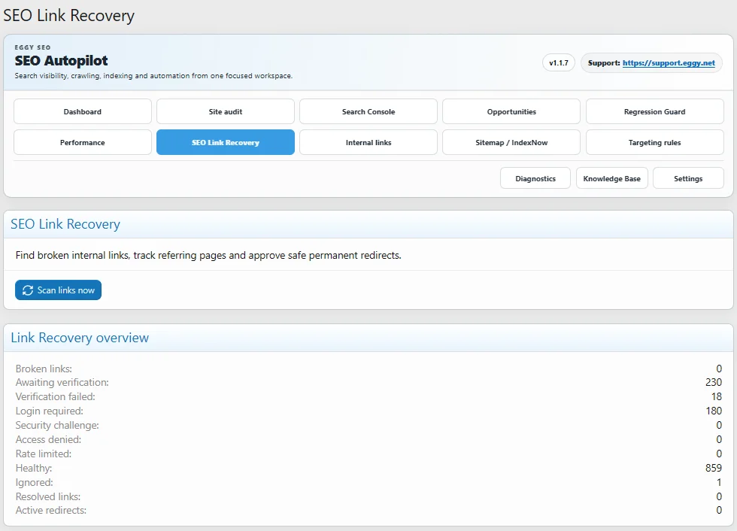Click the EGGY SEO brand label

click(x=32, y=47)
